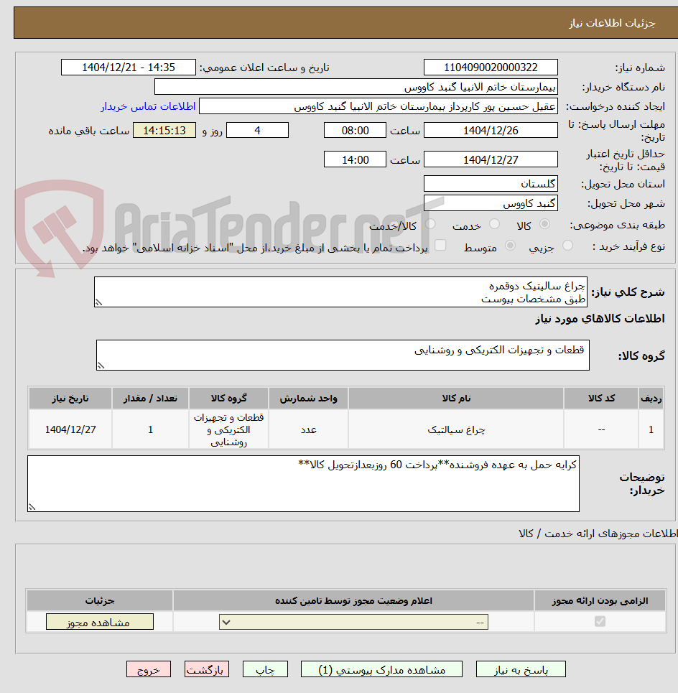The height and width of the screenshot is (693, 678).
Task: Click the 08:00 deadline time field
Action: pyautogui.click(x=355, y=131)
